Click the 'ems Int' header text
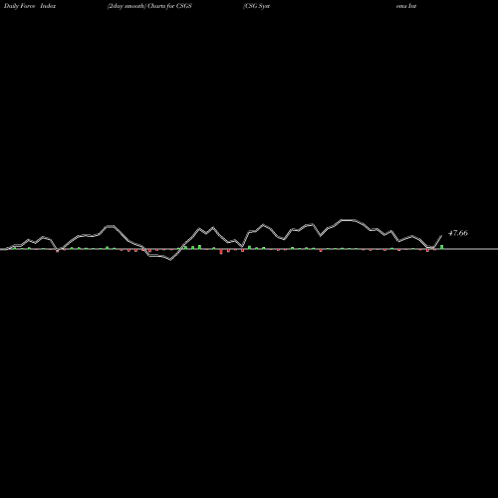The image size is (498, 498). [x=406, y=6]
